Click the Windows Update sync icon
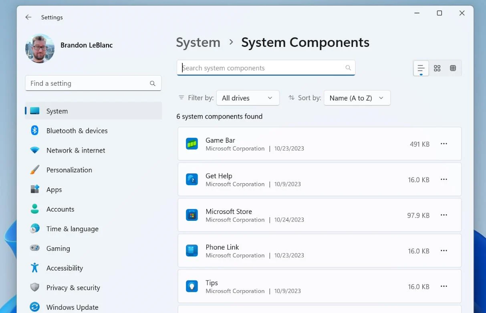The height and width of the screenshot is (313, 486). pyautogui.click(x=35, y=307)
